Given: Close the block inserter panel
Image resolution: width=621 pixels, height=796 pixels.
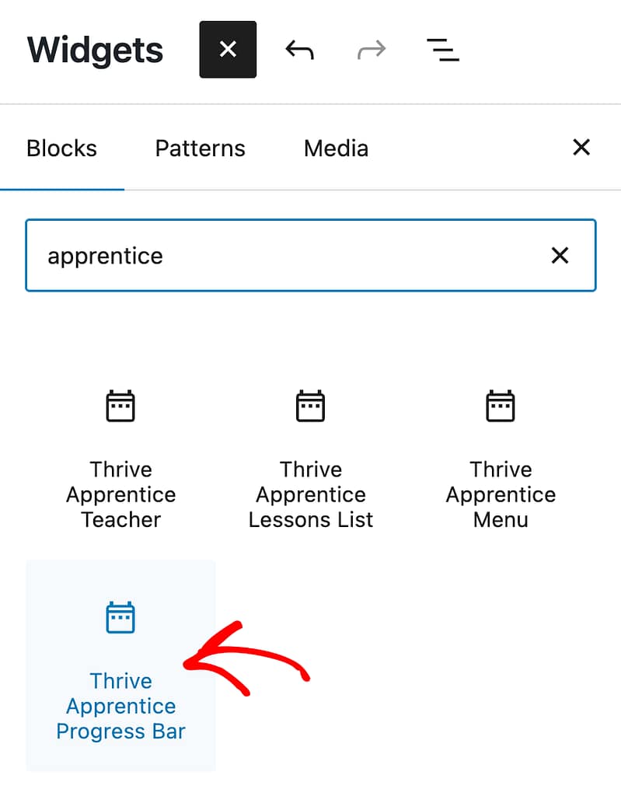Looking at the screenshot, I should point(581,148).
